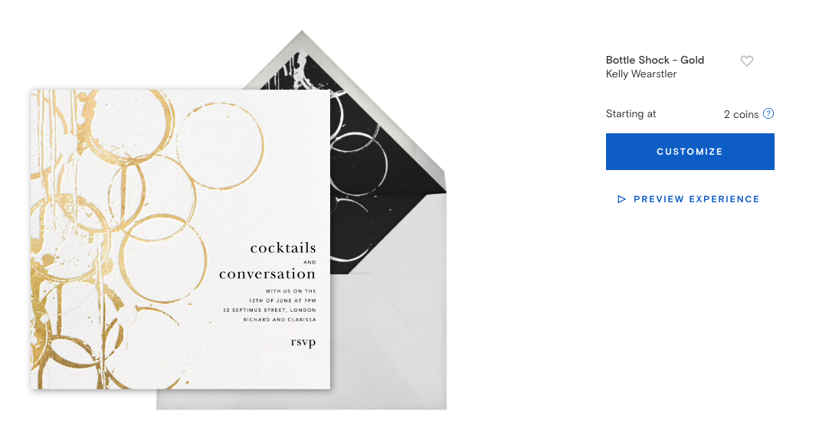Click the With us on the line
819x429 pixels.
(x=290, y=291)
